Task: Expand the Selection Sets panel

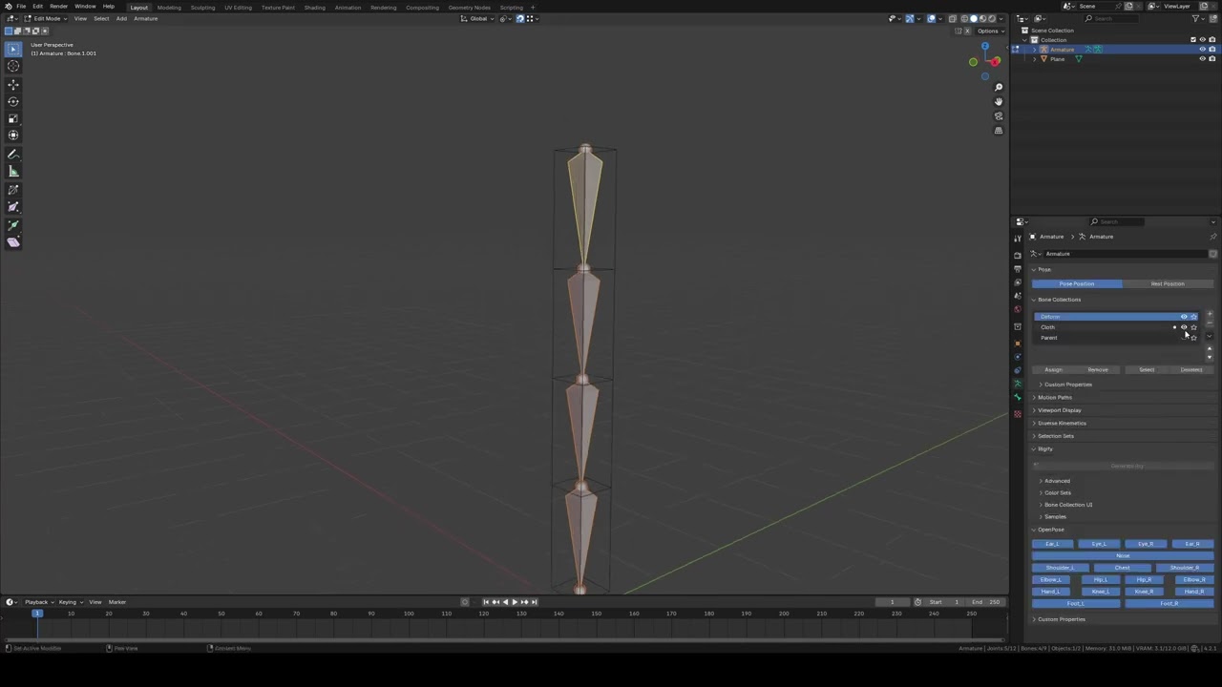Action: click(1056, 436)
